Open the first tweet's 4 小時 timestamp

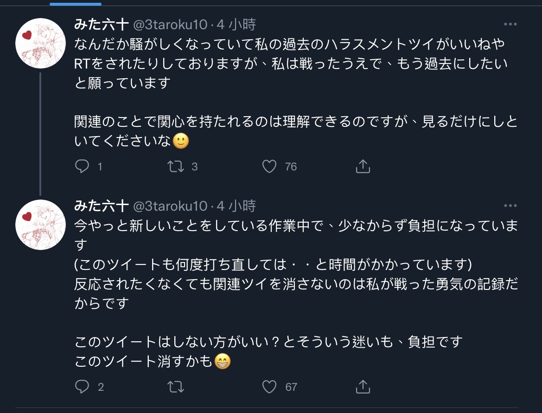[236, 24]
